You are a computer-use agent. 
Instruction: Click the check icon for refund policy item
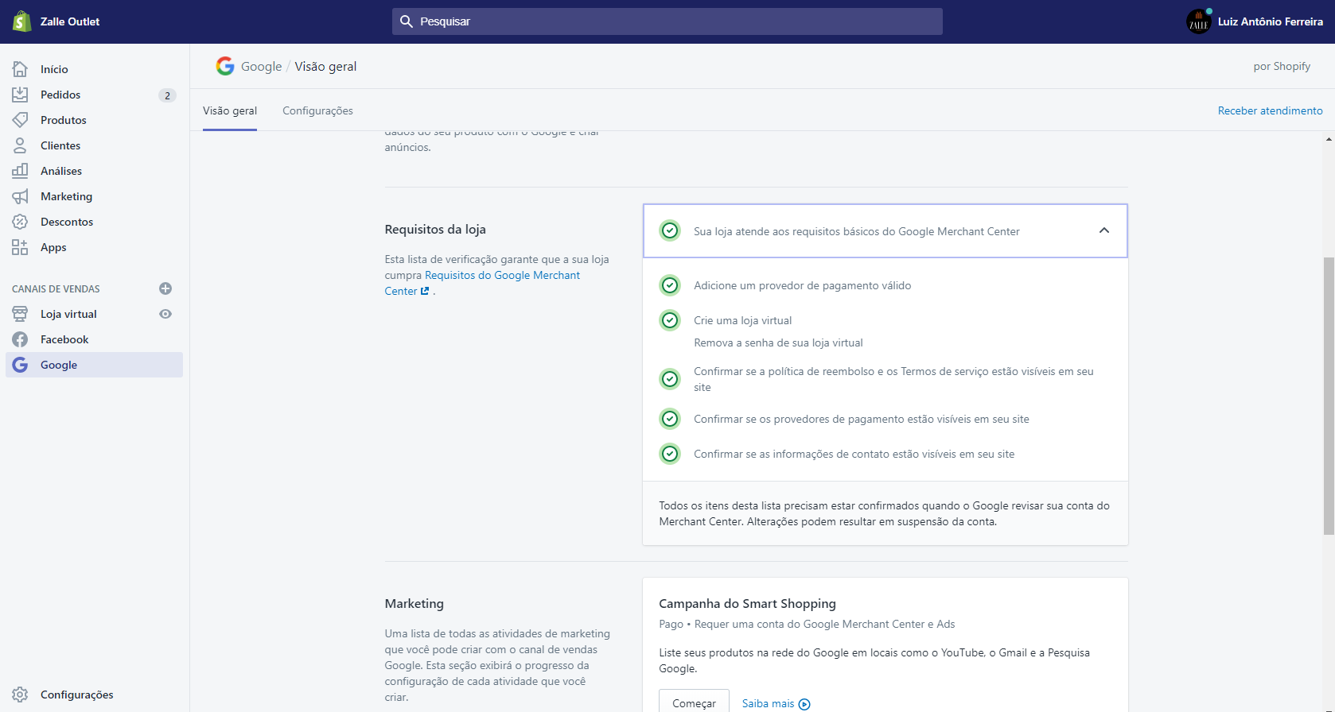(671, 379)
